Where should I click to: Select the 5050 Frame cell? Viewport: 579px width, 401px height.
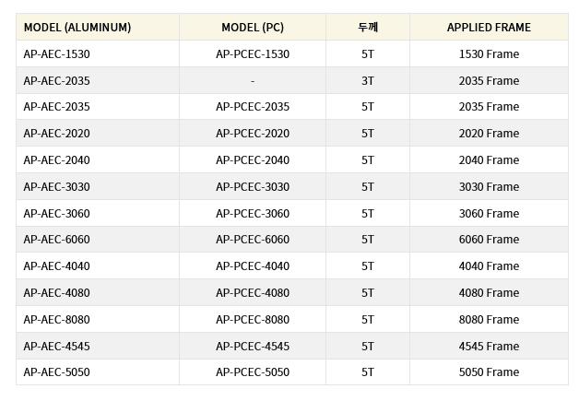pyautogui.click(x=489, y=372)
